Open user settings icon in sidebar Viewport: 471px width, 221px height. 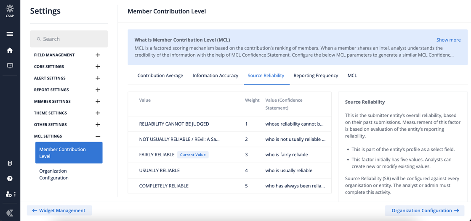(x=9, y=194)
